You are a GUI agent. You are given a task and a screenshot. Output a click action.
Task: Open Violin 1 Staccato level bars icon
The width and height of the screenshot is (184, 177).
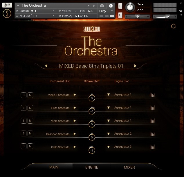pyautogui.click(x=152, y=95)
